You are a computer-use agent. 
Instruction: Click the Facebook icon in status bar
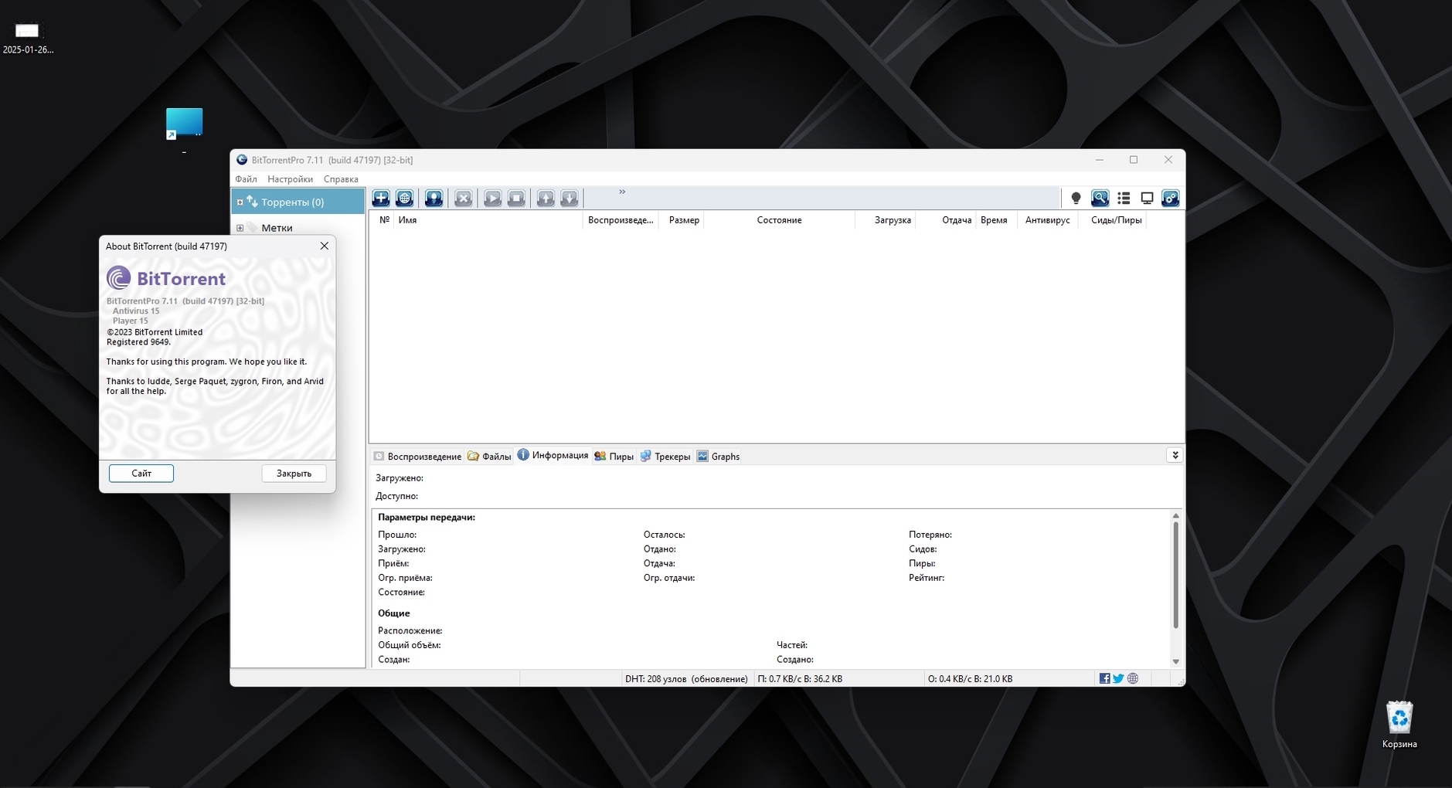[1104, 678]
